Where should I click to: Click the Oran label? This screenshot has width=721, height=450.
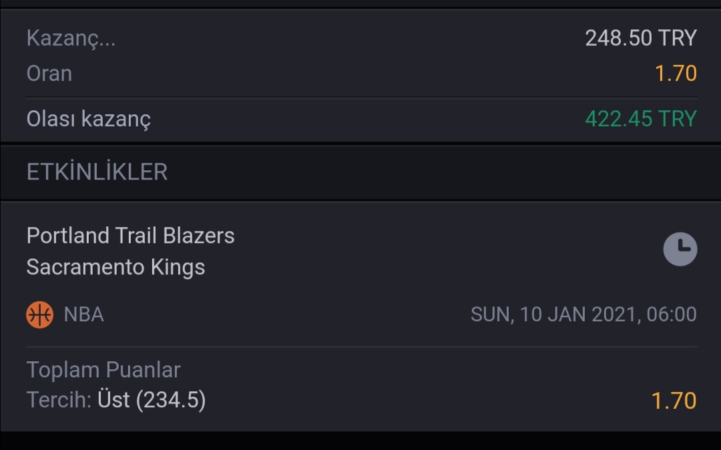click(x=49, y=73)
